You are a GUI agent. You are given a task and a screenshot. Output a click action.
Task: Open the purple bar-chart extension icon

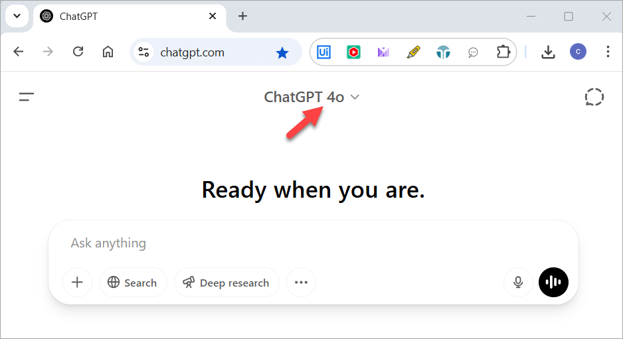[x=383, y=52]
